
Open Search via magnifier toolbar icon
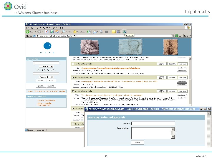point(63,32)
